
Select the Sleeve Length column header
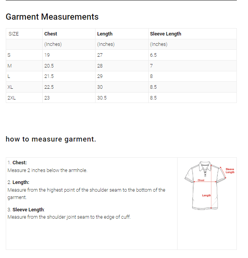pos(165,34)
